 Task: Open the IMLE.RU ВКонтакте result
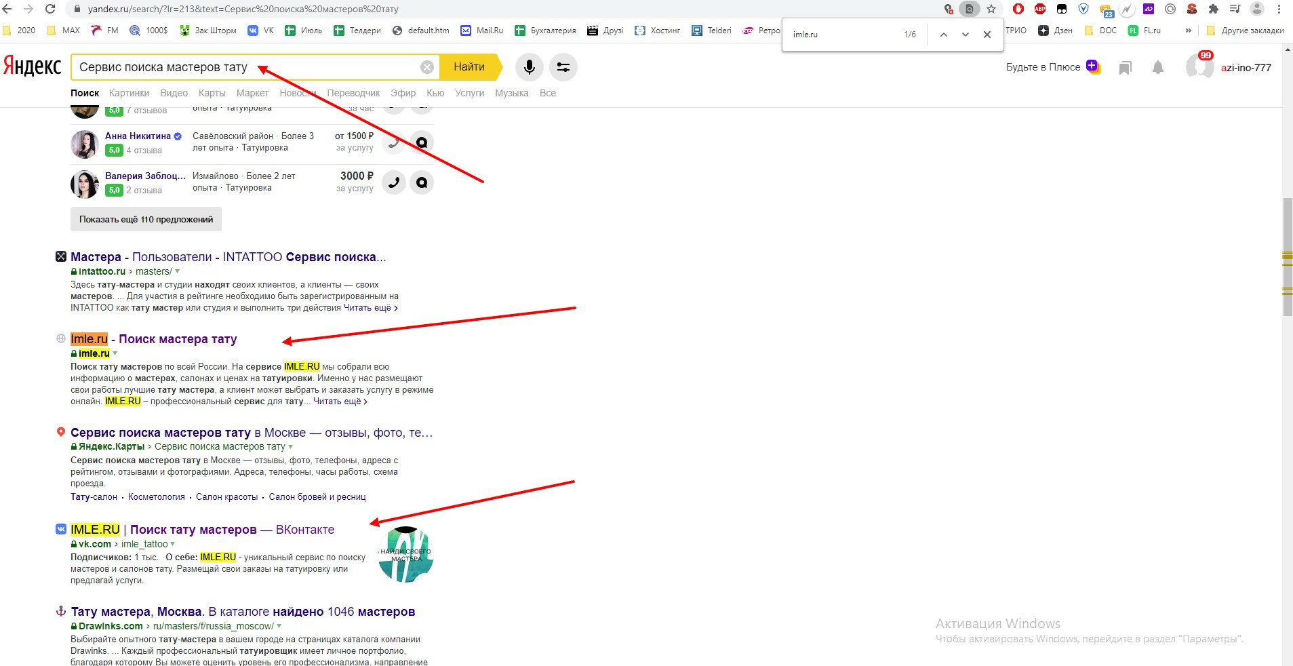203,530
